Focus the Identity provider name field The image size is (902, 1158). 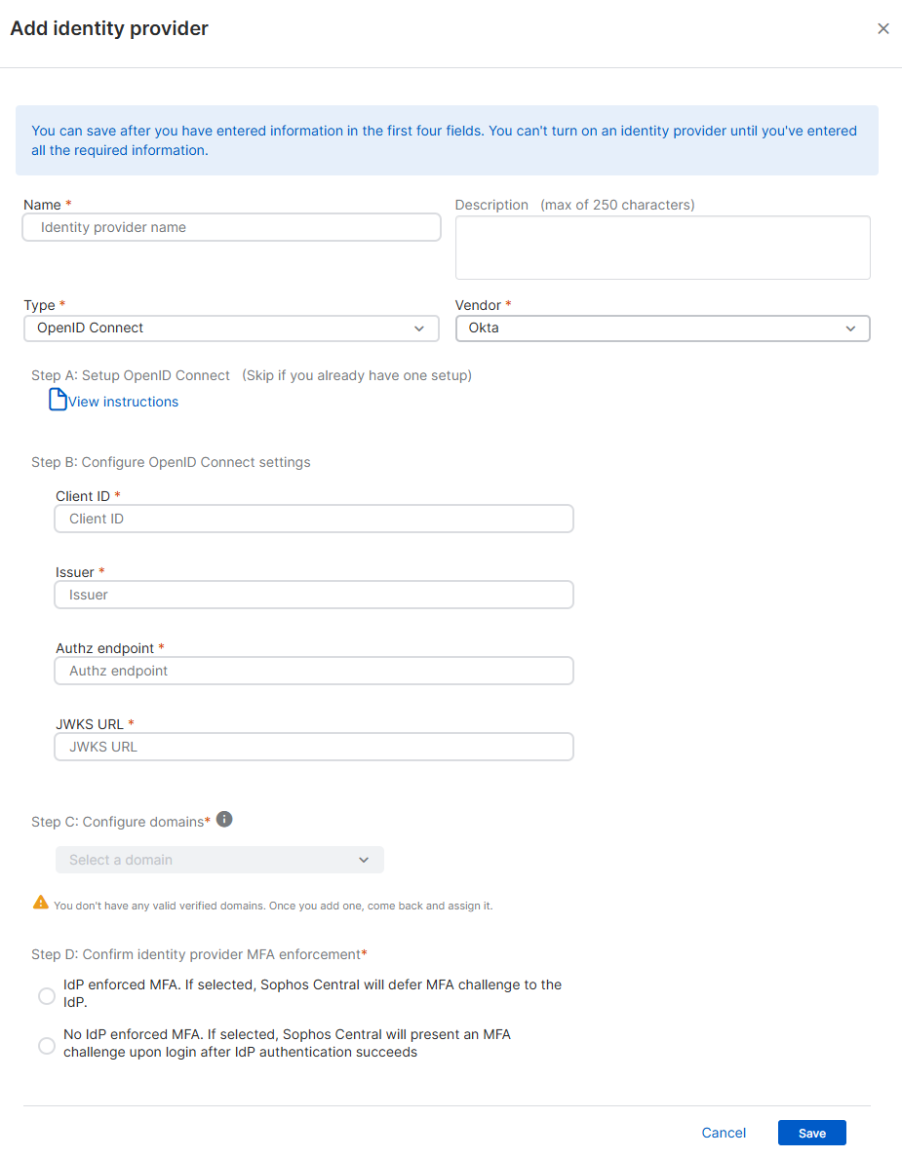tap(232, 227)
